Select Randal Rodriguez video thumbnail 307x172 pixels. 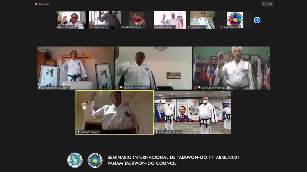(x=137, y=20)
